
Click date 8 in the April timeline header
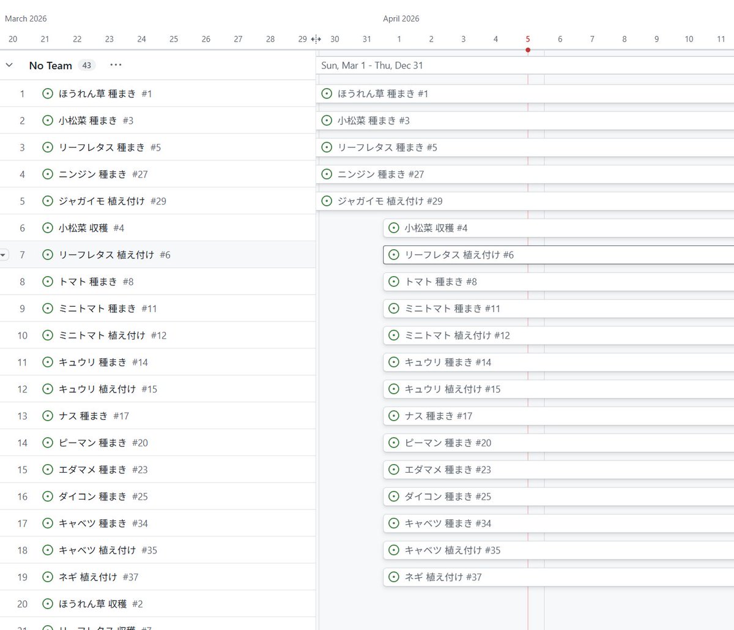[625, 39]
